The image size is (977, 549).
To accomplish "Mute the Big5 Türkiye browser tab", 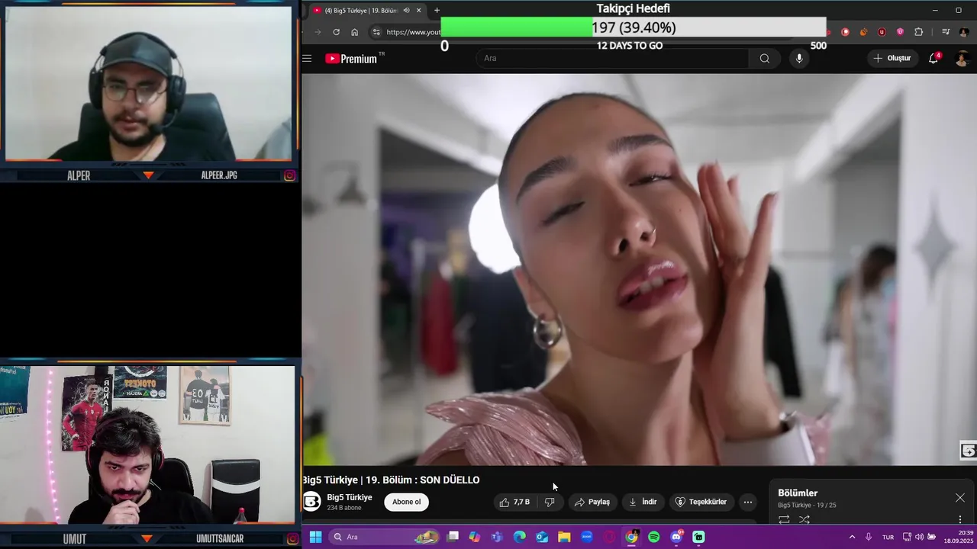I will [406, 11].
